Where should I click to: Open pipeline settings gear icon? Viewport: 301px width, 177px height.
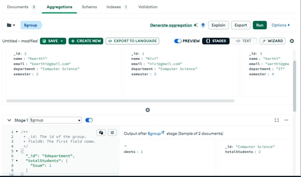[292, 41]
